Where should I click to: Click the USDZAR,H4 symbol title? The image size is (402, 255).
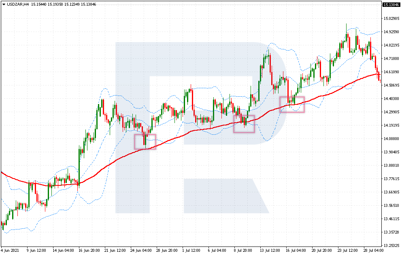pyautogui.click(x=18, y=4)
